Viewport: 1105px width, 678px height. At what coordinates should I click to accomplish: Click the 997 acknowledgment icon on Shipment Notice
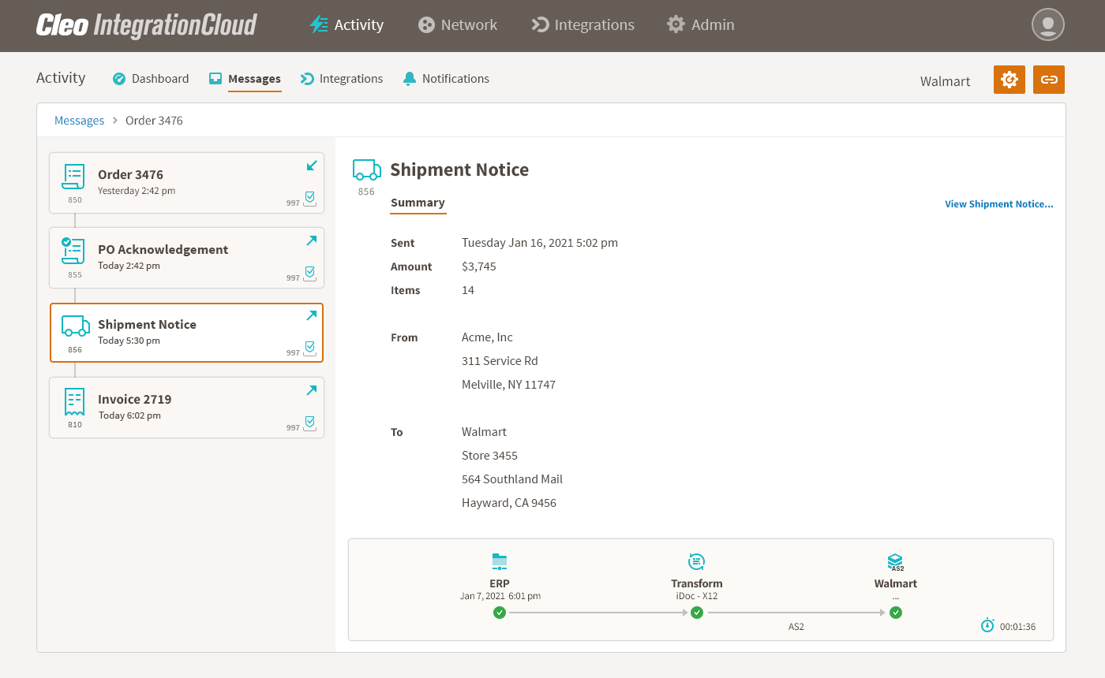310,348
